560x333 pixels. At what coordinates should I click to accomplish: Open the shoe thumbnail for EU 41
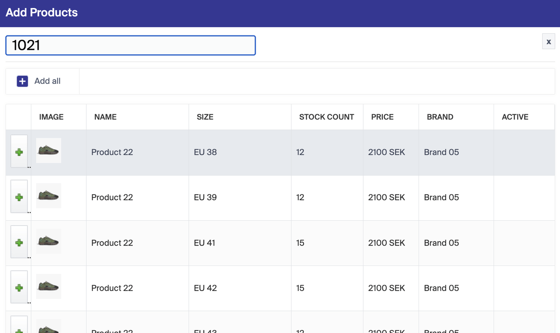click(48, 241)
